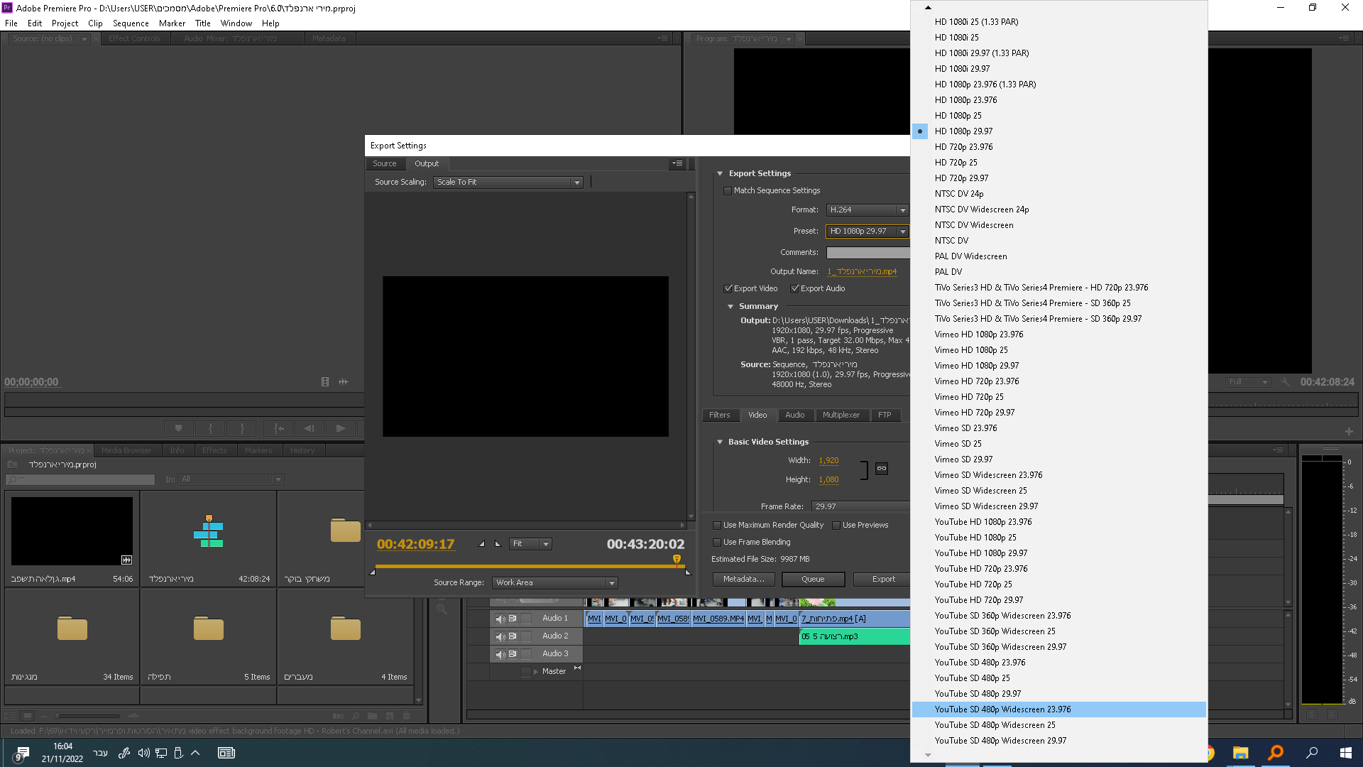The image size is (1363, 767).
Task: Collapse the Summary section triangle
Action: tap(730, 307)
